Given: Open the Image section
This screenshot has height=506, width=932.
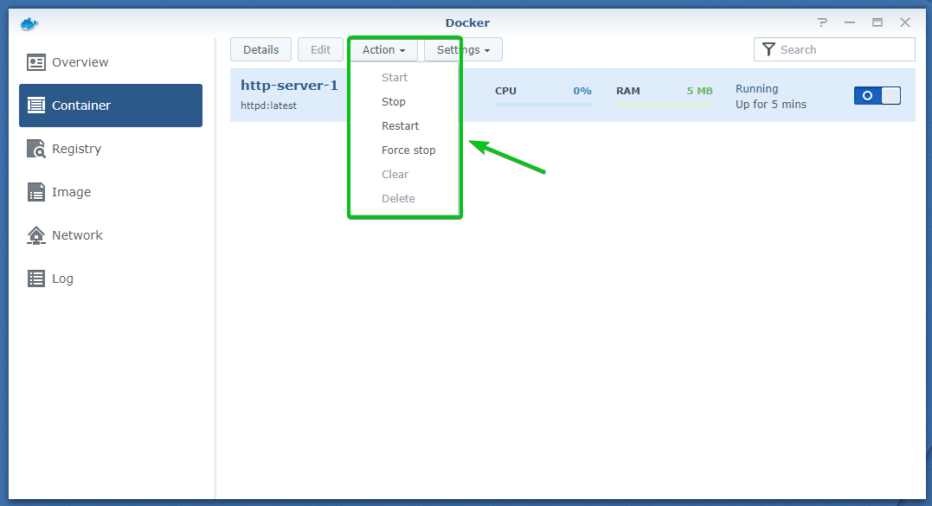Looking at the screenshot, I should (111, 192).
